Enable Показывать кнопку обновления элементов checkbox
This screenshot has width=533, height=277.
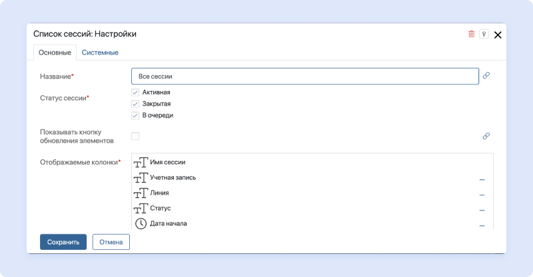click(x=135, y=136)
